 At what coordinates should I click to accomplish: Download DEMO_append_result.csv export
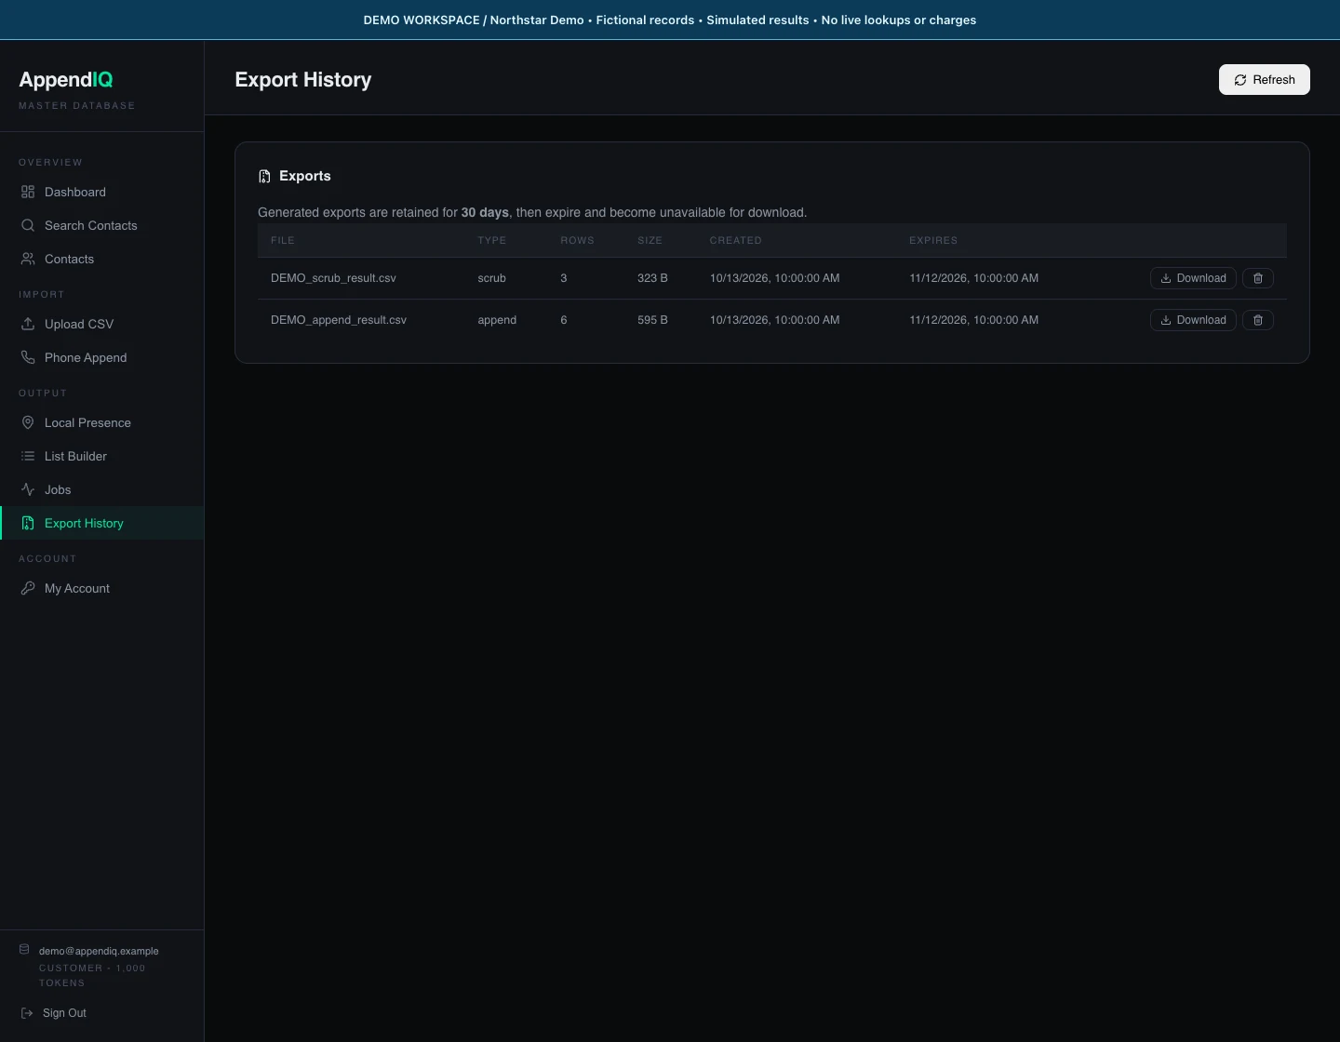[1193, 320]
